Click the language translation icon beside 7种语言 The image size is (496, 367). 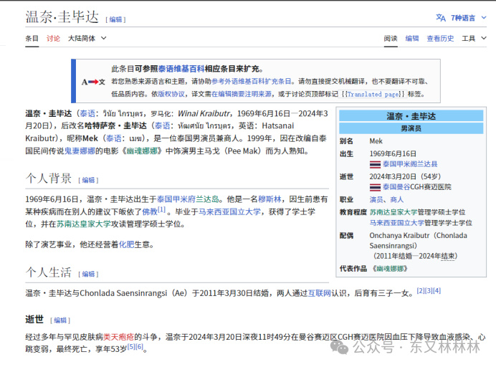[x=440, y=17]
